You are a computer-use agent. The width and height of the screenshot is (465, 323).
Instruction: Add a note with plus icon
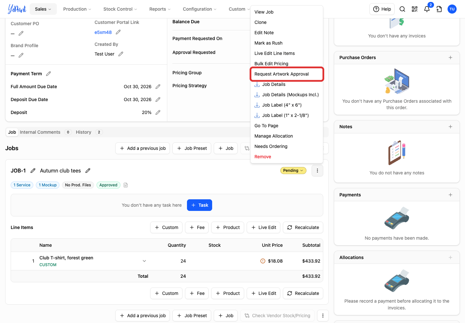pyautogui.click(x=450, y=127)
